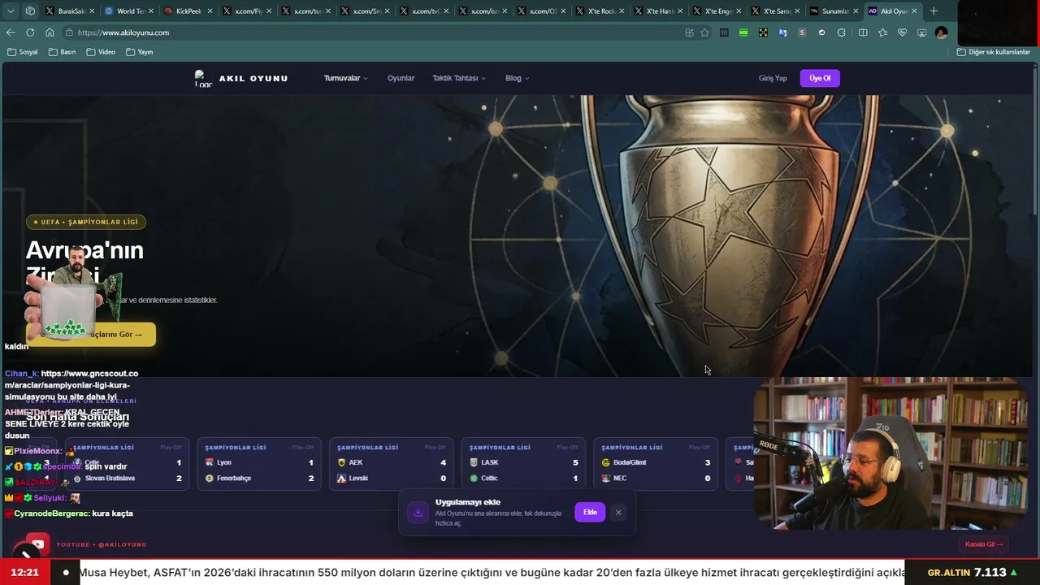Reload the akiloyunu.com page
This screenshot has height=585, width=1040.
point(30,32)
